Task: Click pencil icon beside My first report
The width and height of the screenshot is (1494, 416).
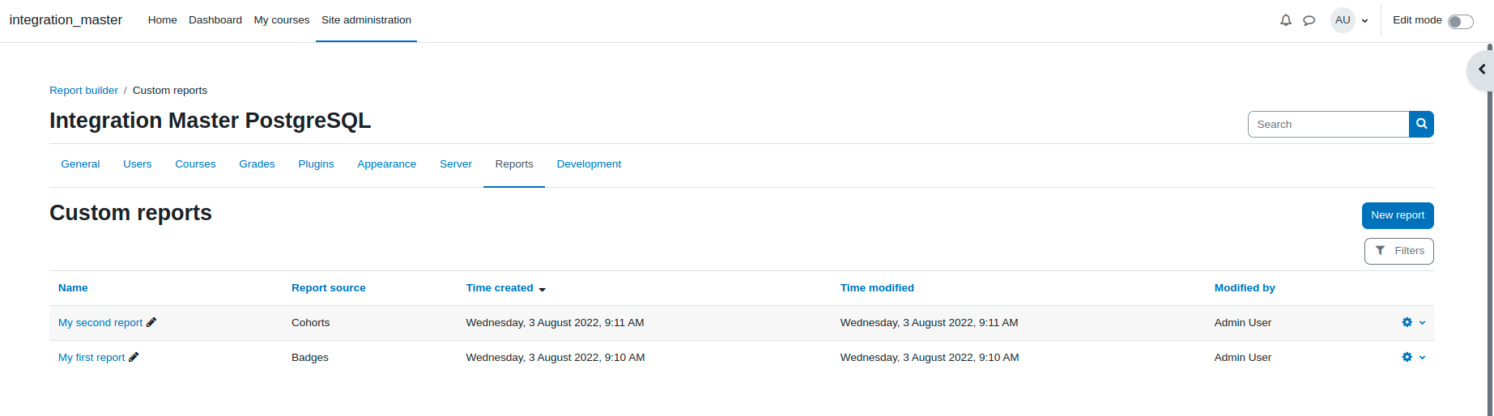Action: [x=134, y=357]
